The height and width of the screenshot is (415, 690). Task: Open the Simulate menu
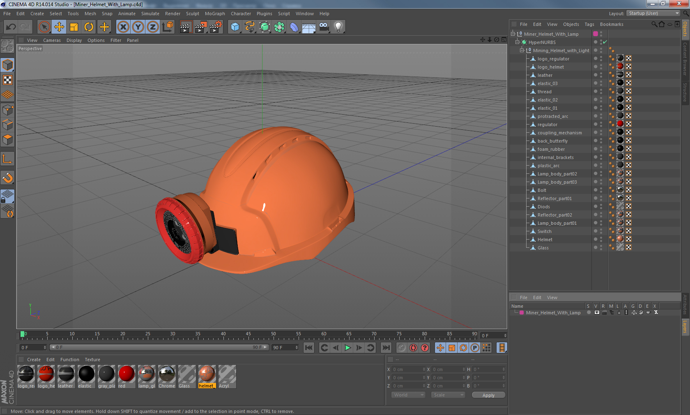pos(150,14)
